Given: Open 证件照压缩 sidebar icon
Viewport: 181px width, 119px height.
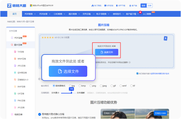Looking at the screenshot, I should [15, 73].
